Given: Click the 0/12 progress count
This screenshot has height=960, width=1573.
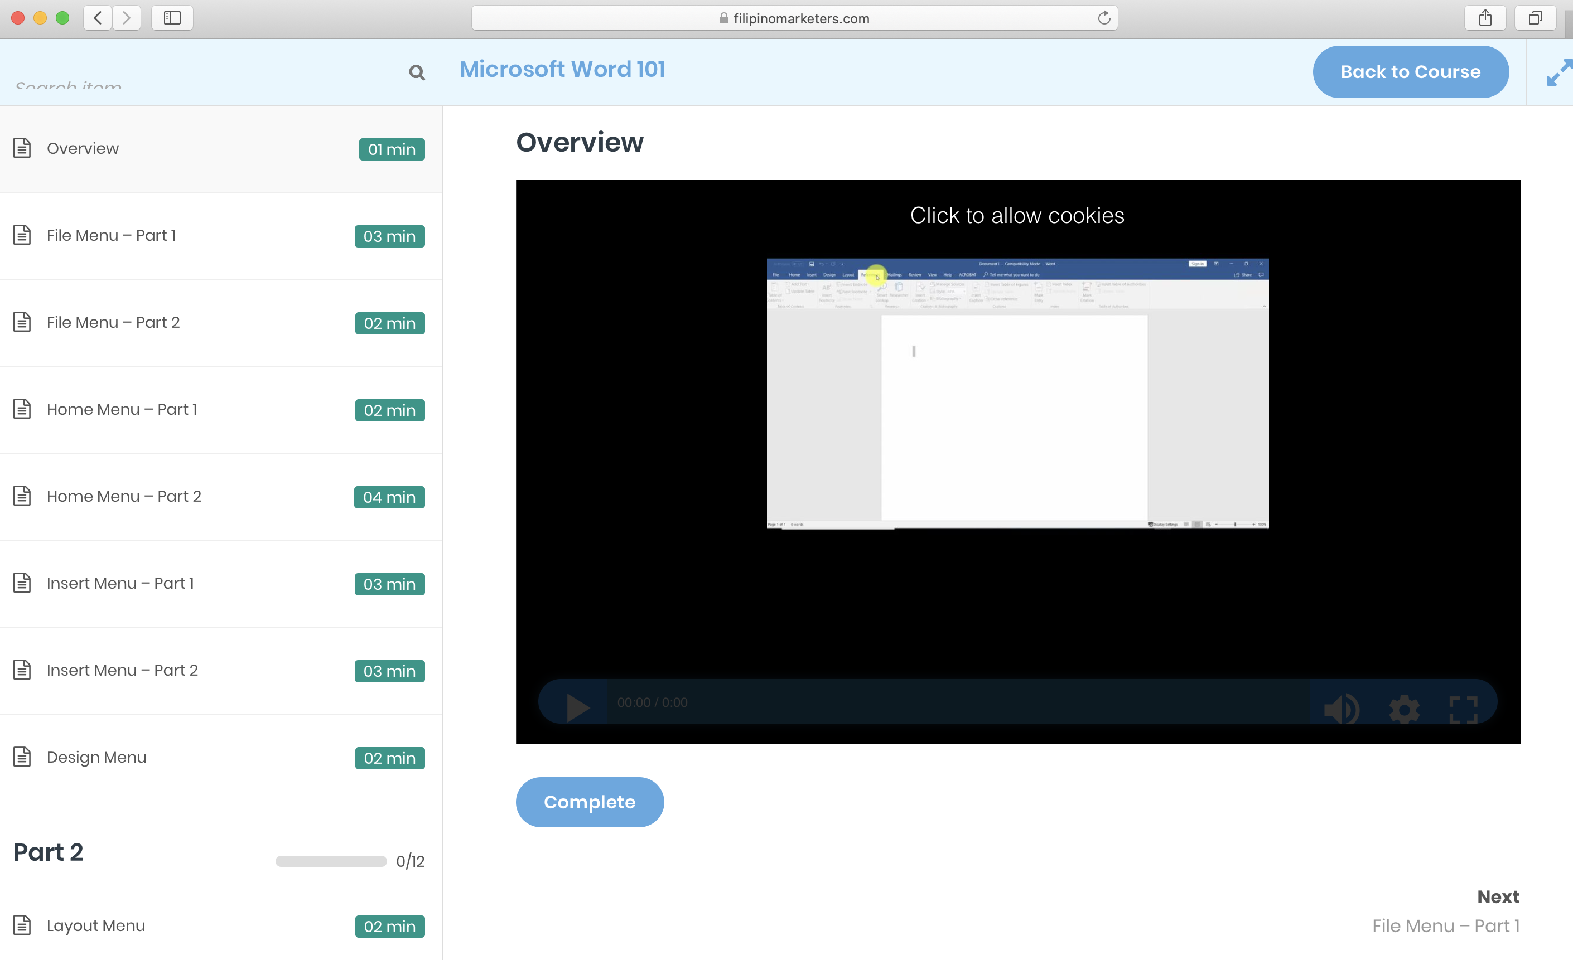Looking at the screenshot, I should [411, 862].
